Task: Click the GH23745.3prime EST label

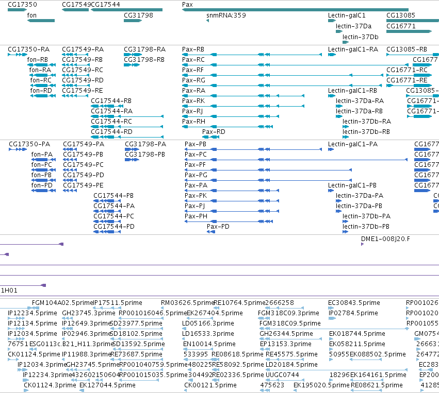Action: tap(89, 313)
